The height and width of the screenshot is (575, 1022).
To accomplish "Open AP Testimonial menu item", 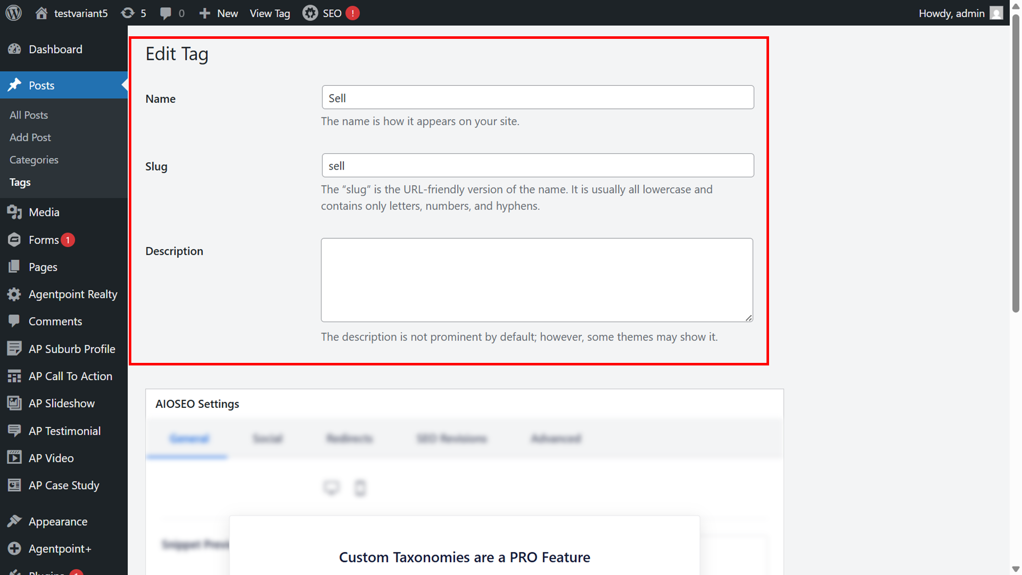I will [64, 431].
